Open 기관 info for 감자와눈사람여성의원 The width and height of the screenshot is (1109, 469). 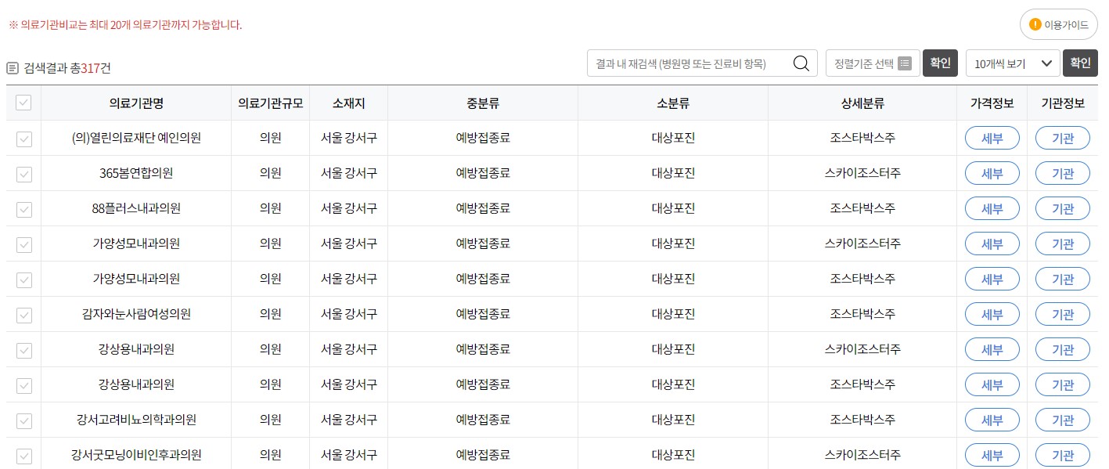1062,315
